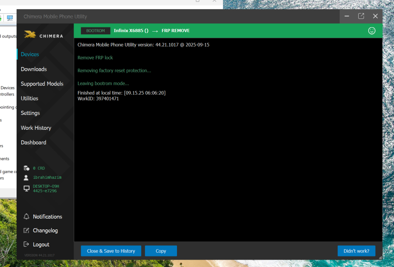Select Utilities from the sidebar
394x267 pixels.
[29, 98]
